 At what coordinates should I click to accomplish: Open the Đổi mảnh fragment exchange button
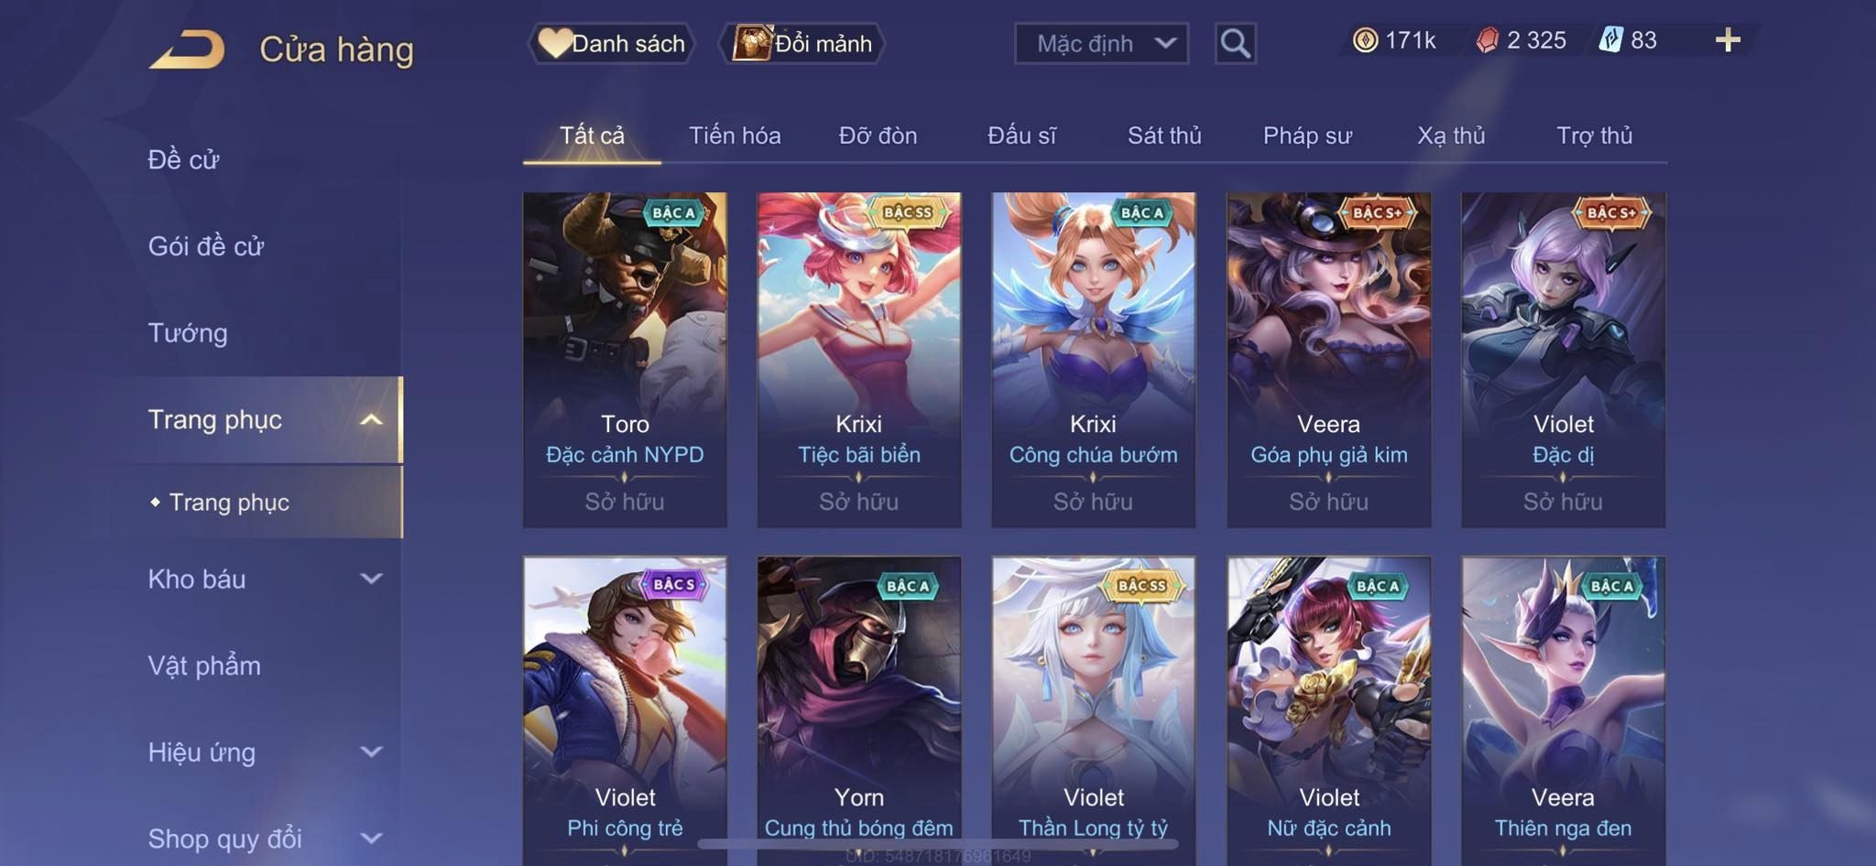click(802, 43)
